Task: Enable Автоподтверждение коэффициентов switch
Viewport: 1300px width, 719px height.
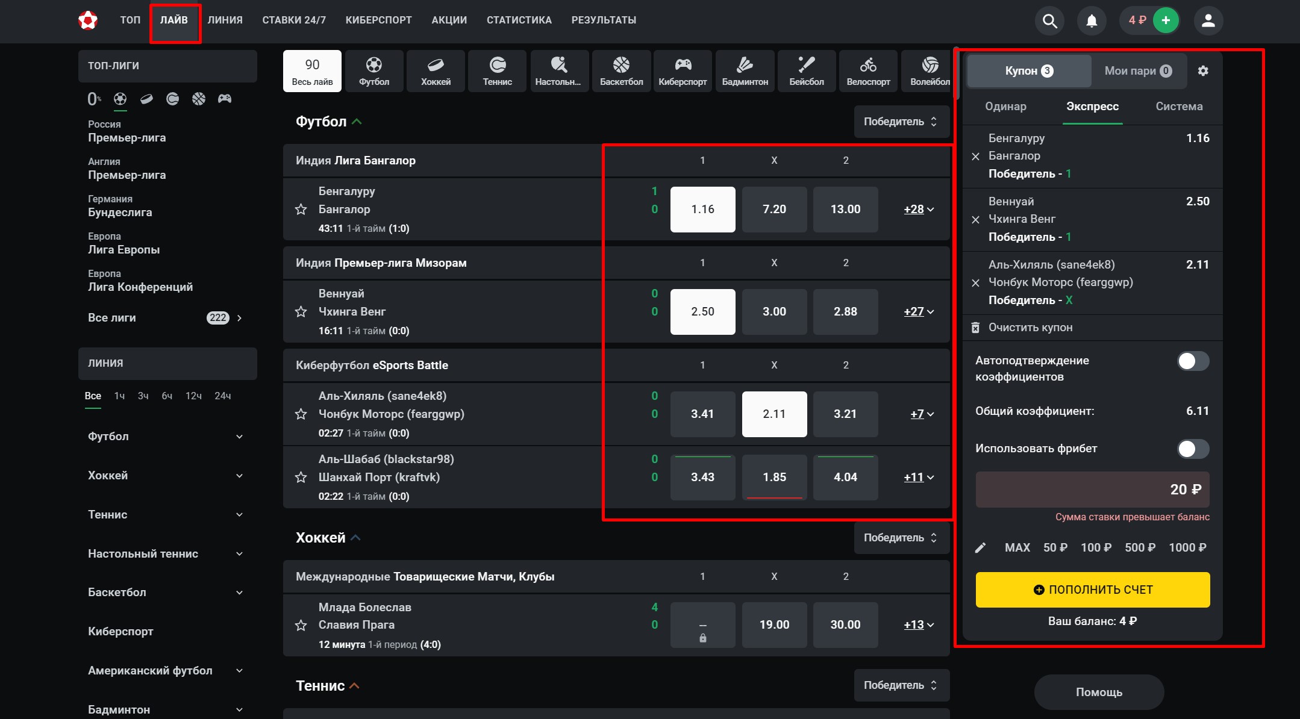Action: (1193, 361)
